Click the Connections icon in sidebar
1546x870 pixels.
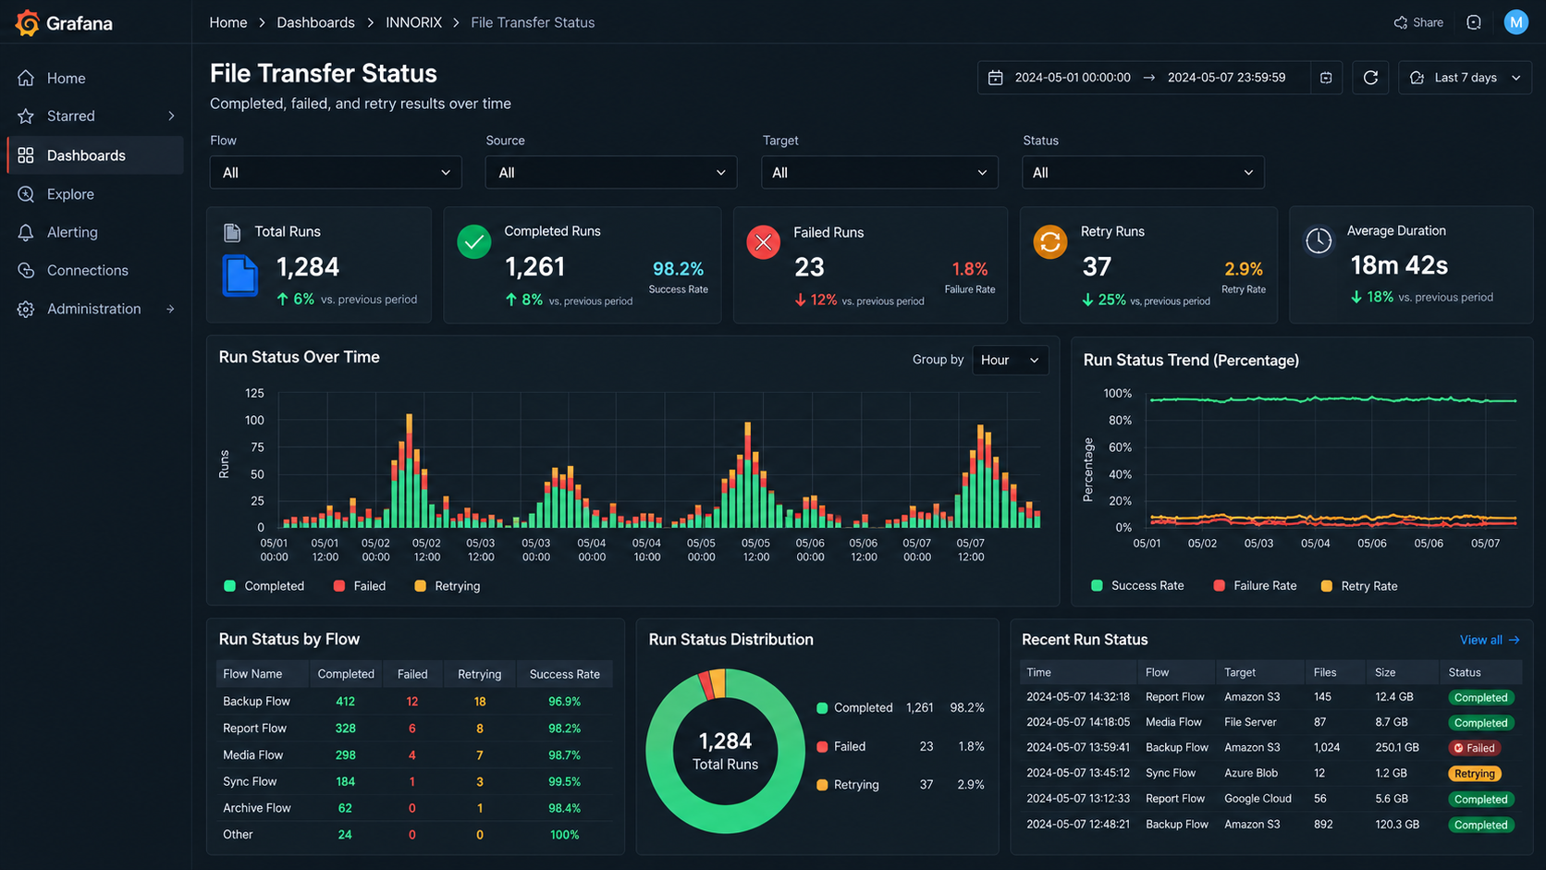click(x=26, y=270)
